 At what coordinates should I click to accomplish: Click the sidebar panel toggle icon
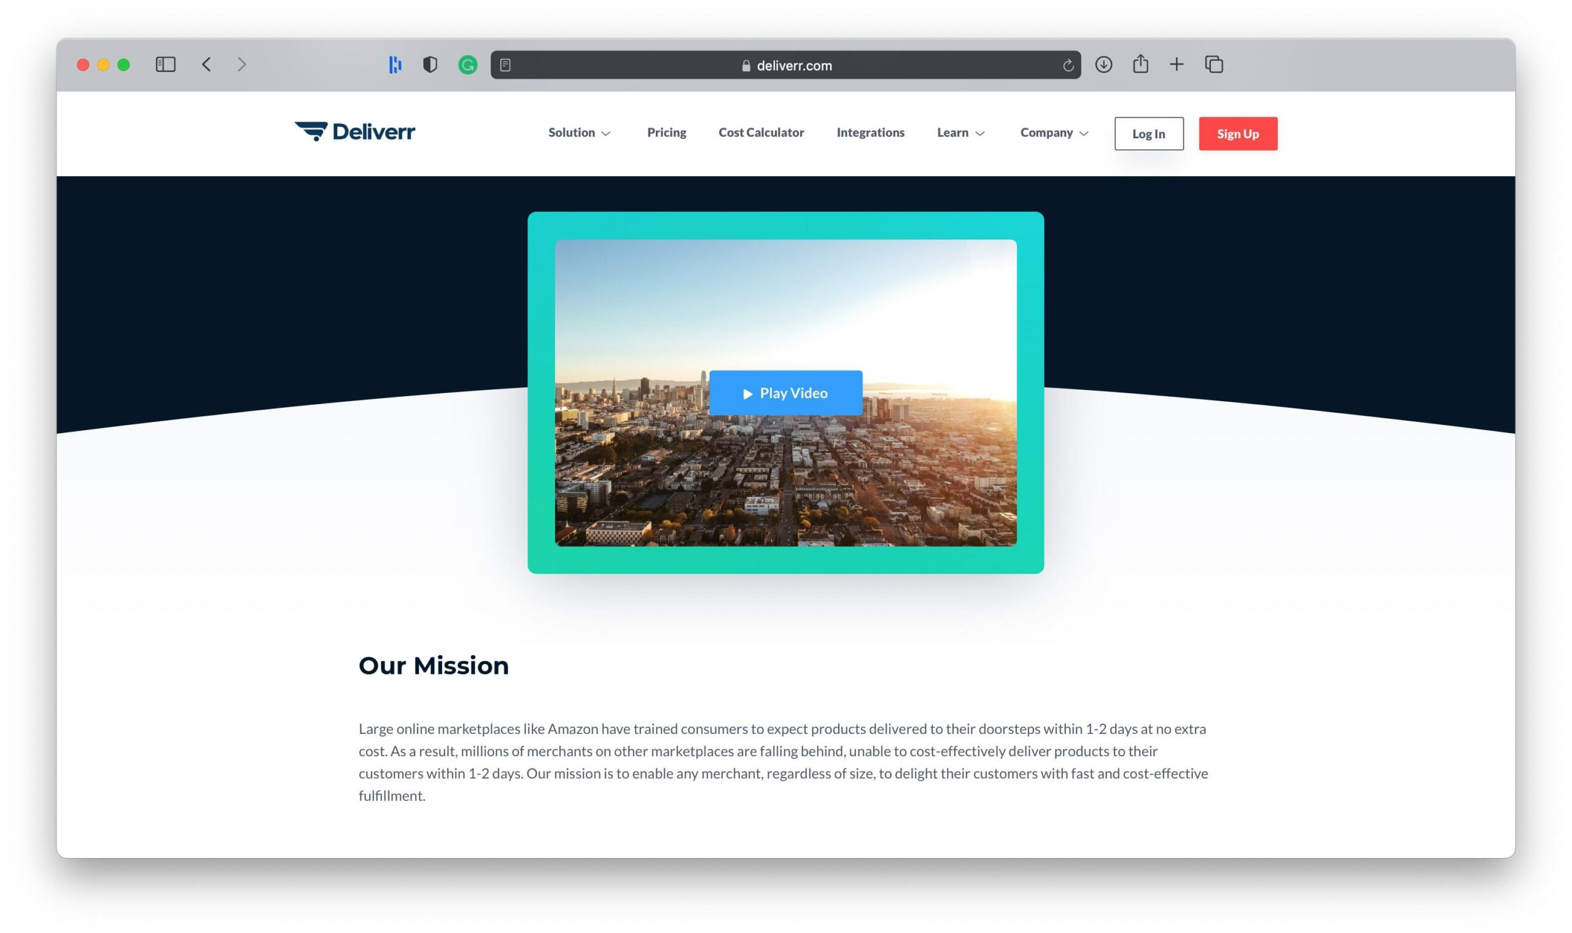pos(165,63)
